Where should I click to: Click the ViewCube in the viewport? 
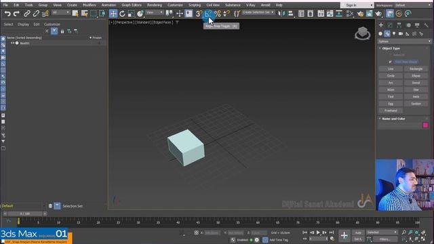362,33
